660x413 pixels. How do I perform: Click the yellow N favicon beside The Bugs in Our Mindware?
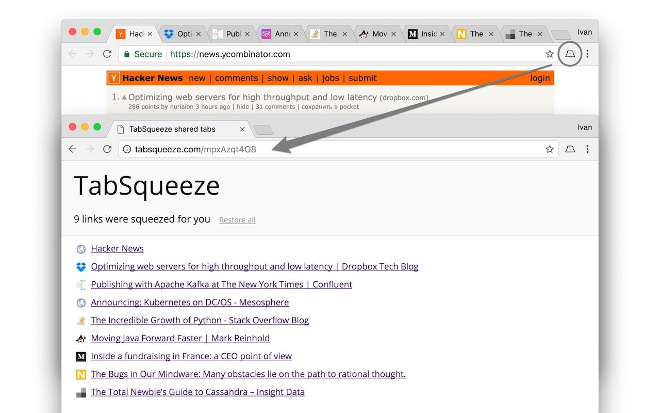(x=81, y=374)
